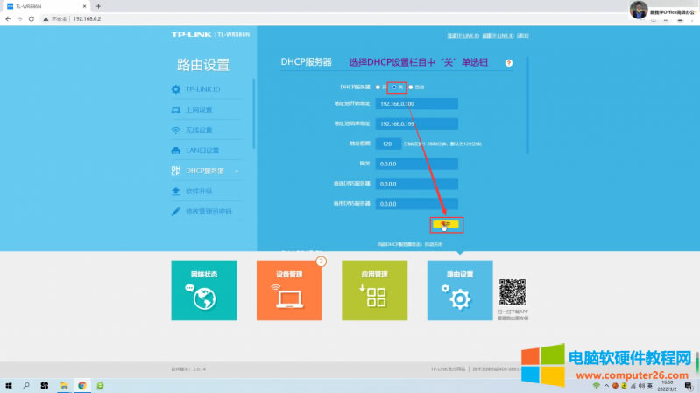Click the wireless settings Wi-Fi icon

click(x=176, y=130)
